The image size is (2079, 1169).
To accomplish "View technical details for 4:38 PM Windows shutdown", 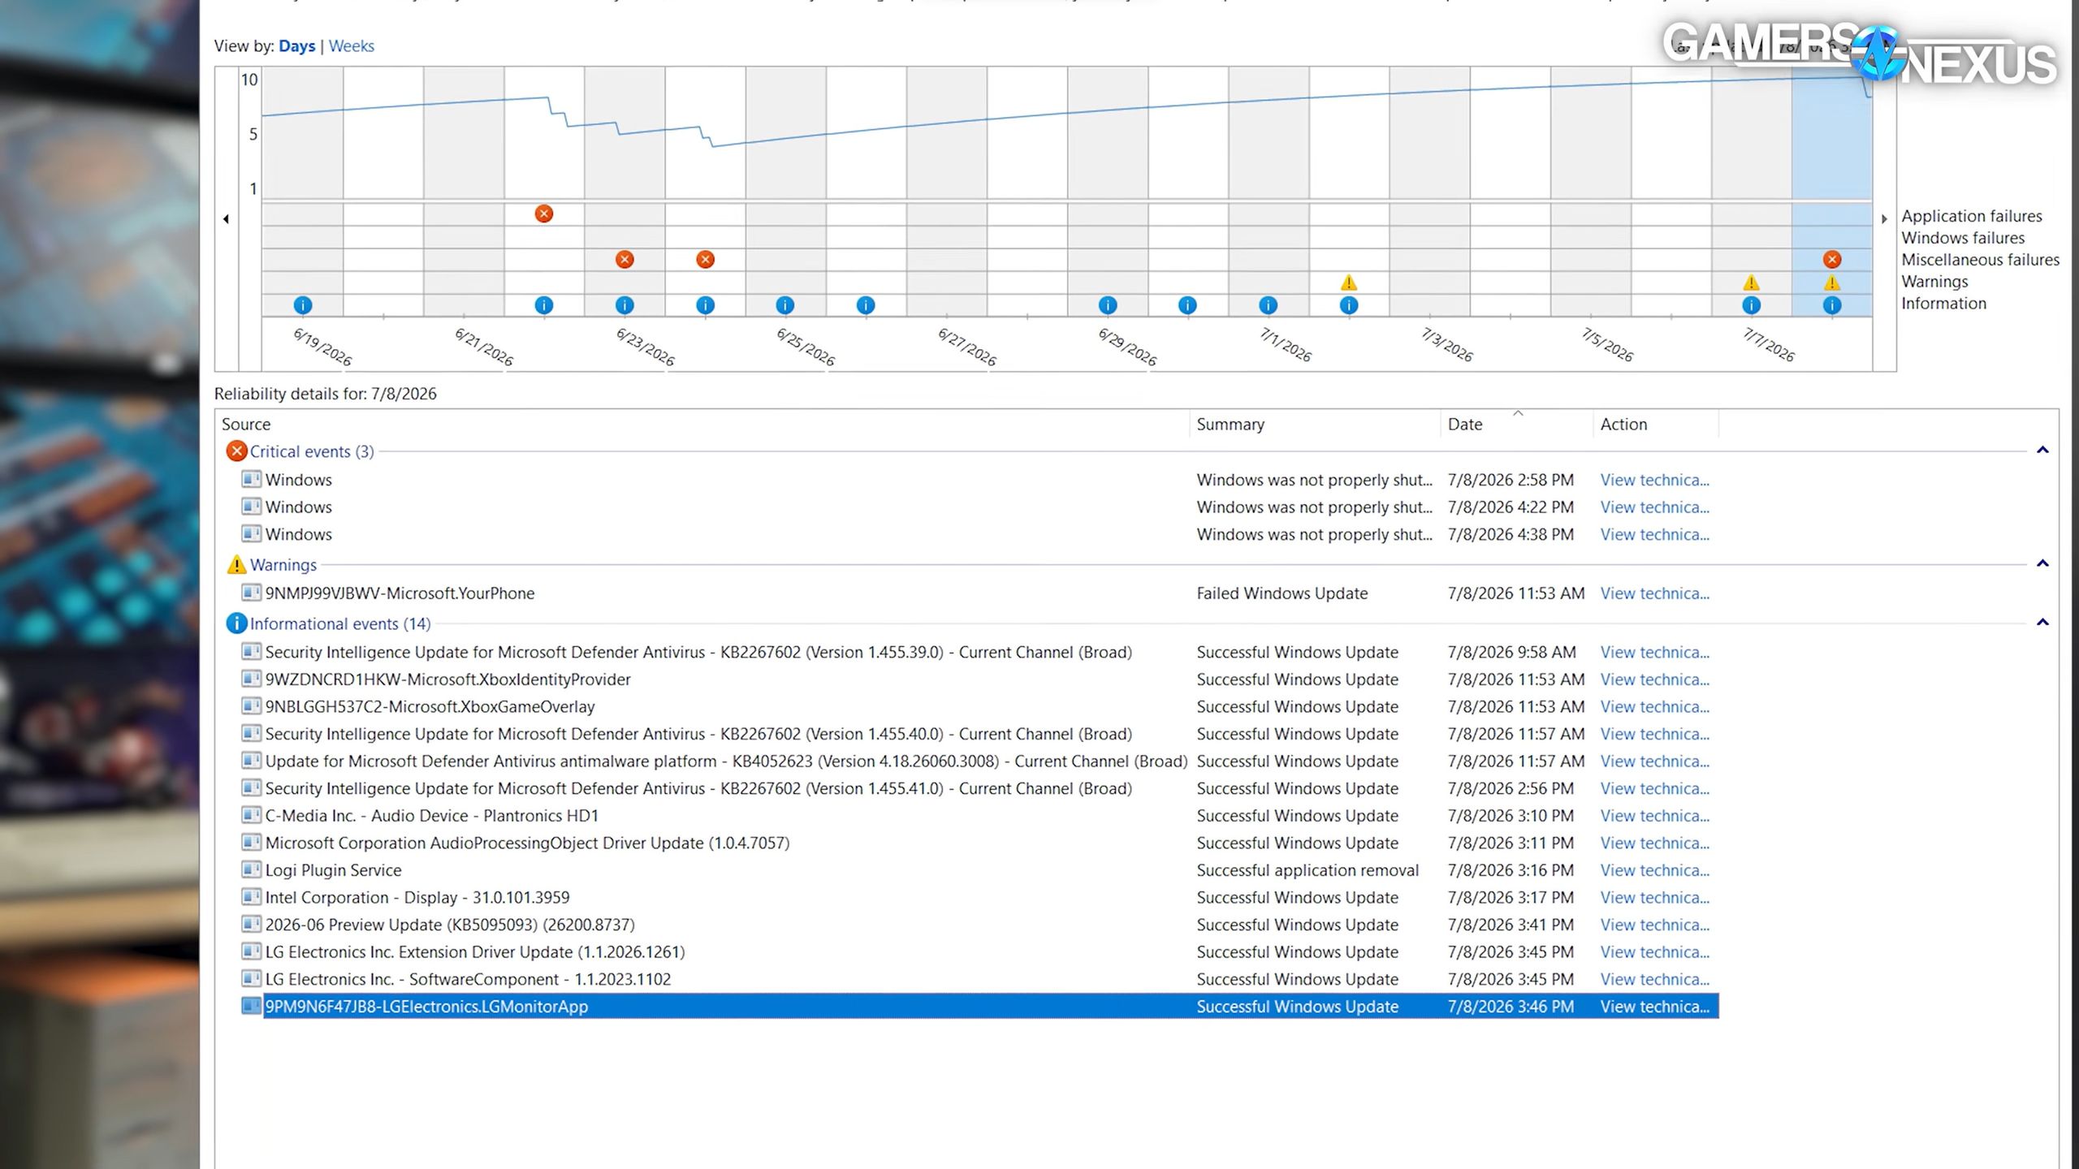I will click(x=1654, y=534).
